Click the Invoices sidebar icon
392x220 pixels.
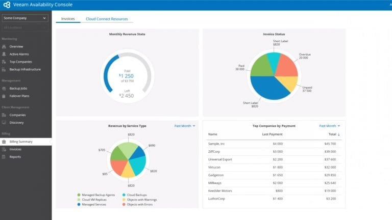coord(4,149)
